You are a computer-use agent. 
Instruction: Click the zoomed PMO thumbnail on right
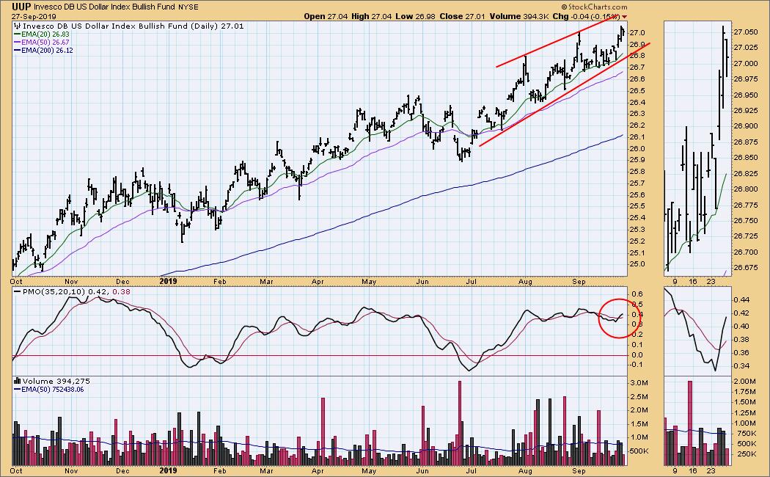pos(697,330)
